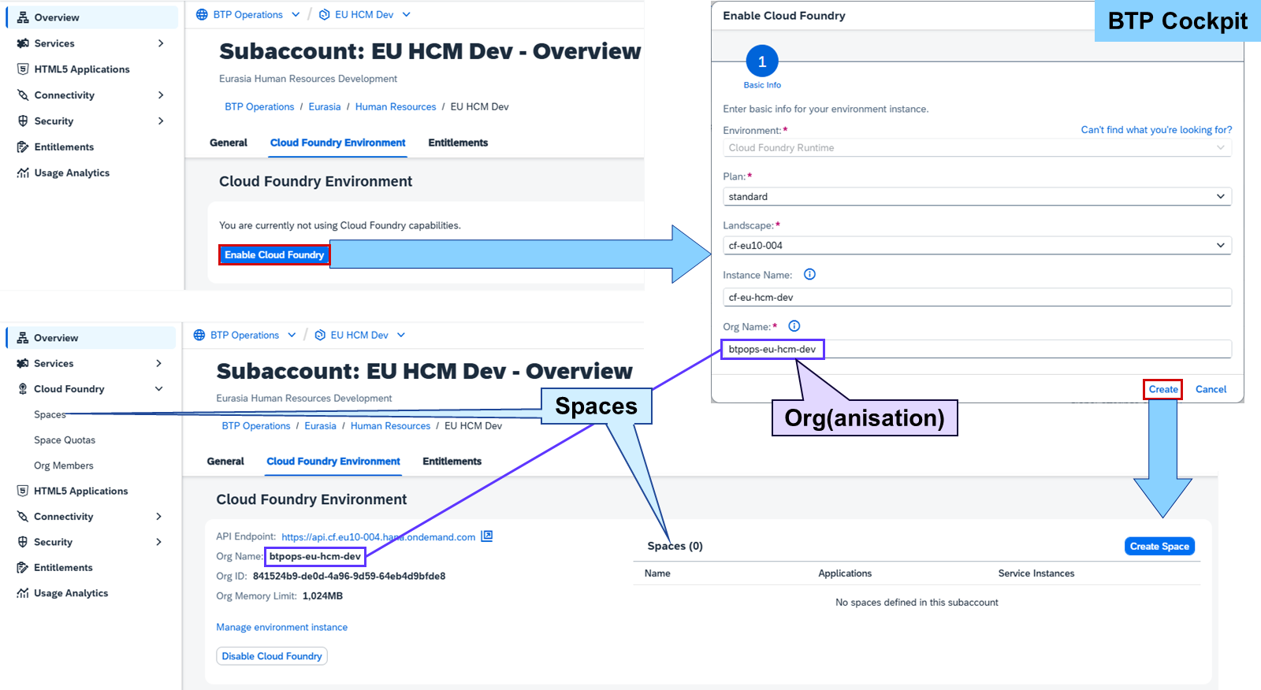Expand Connectivity chevron in upper cockpit sidebar

161,95
